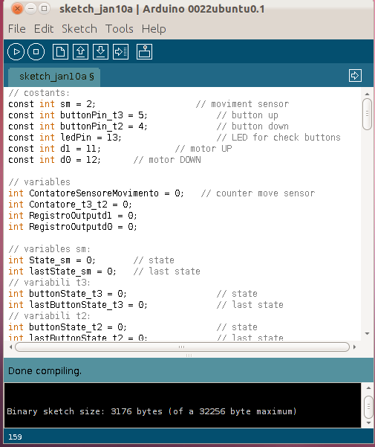Screen dimensions: 375x447
Task: Click the line number 159 in status bar
Action: tap(15, 437)
